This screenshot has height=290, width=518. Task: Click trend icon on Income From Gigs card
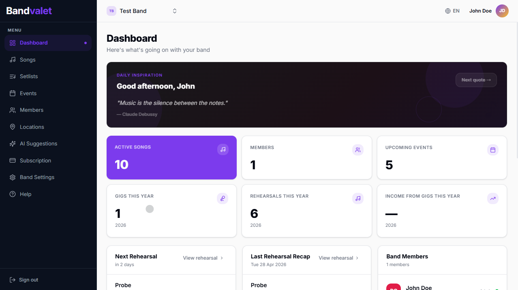point(493,198)
